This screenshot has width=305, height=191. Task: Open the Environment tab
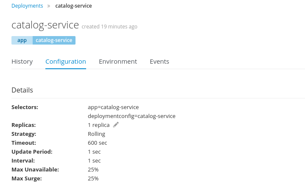(118, 62)
